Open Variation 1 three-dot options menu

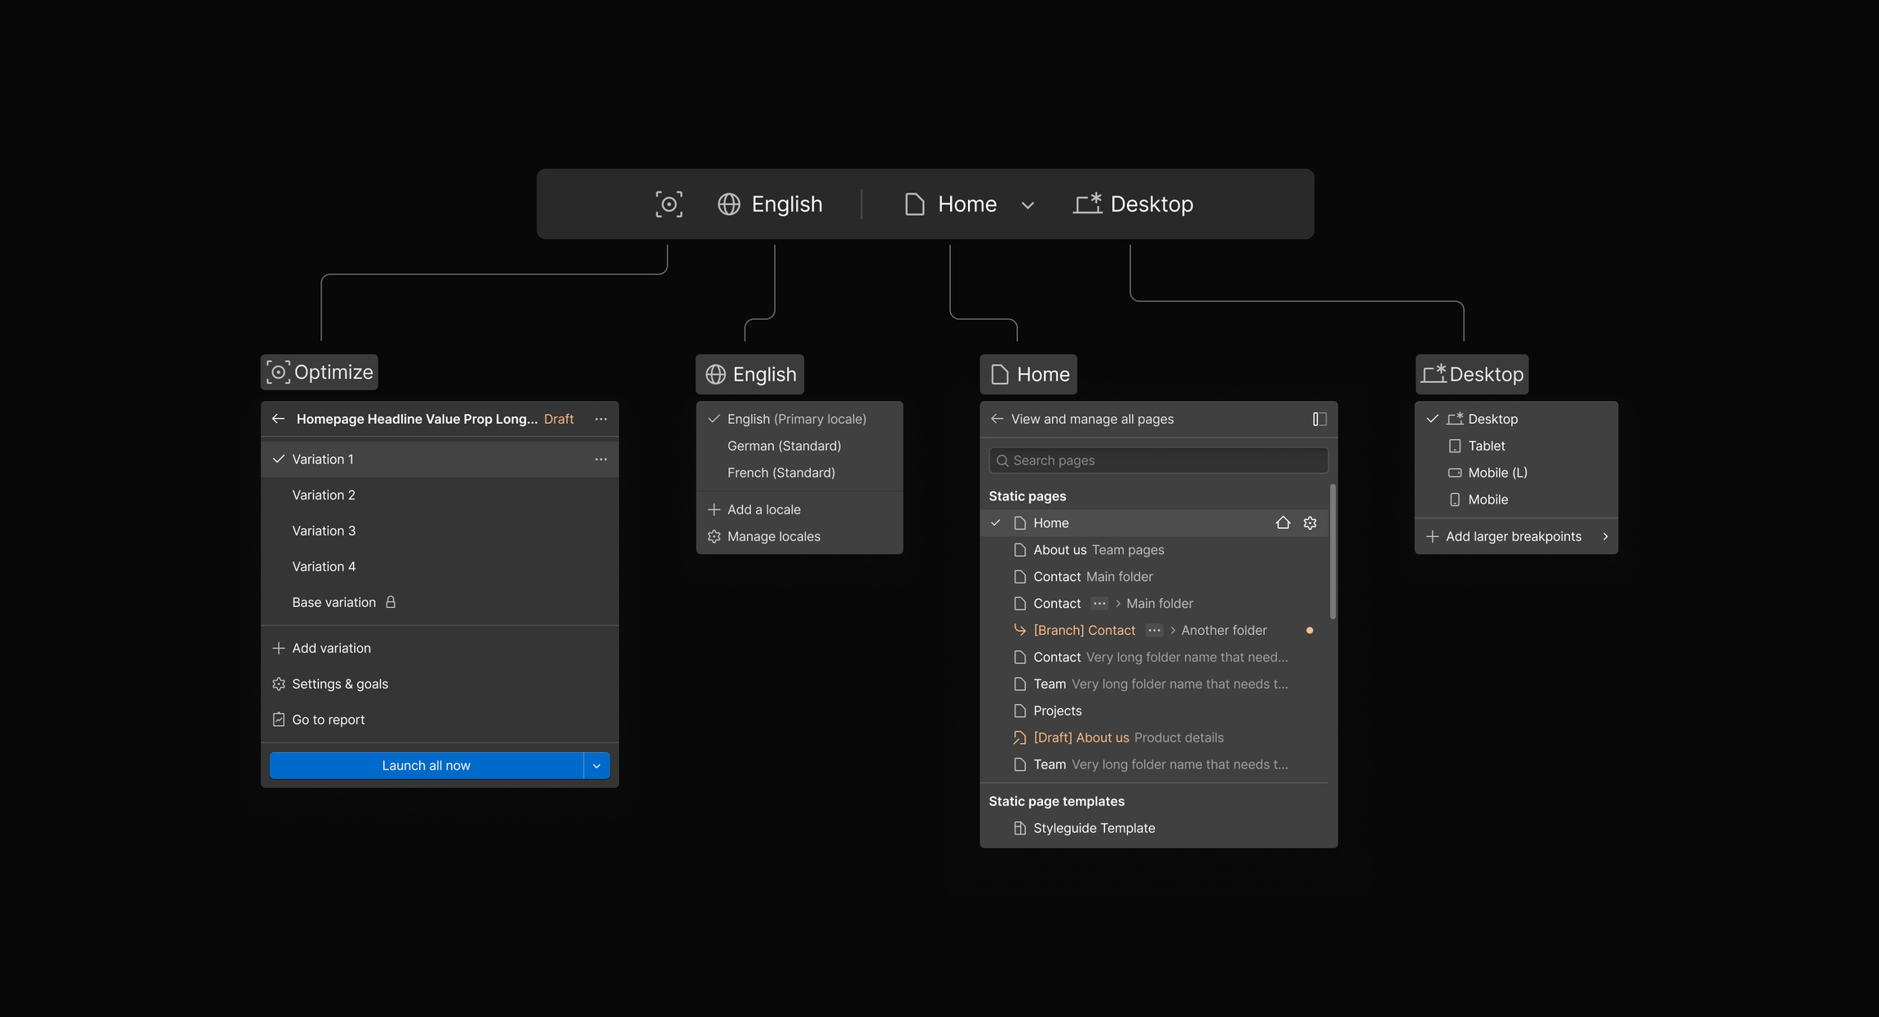click(x=601, y=460)
